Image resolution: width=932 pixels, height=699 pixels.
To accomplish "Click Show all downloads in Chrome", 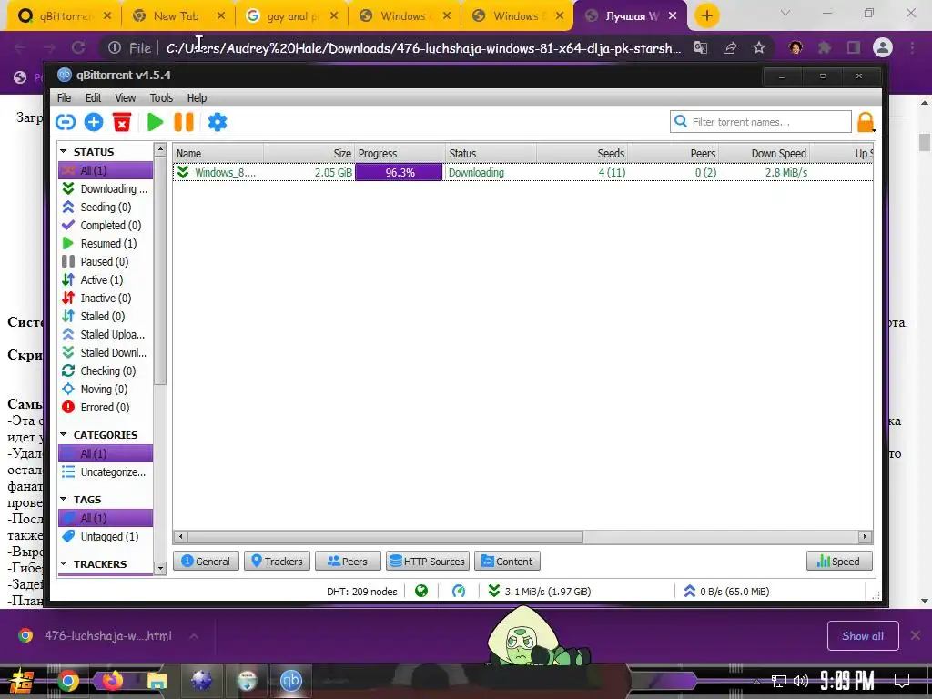I will 863,636.
